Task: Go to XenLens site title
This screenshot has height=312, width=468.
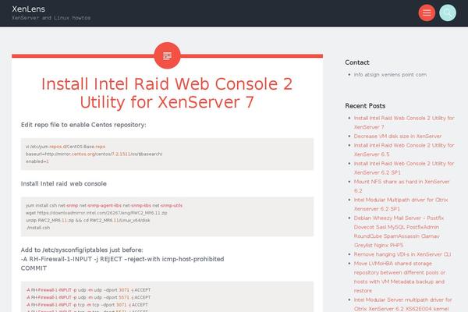Action: click(28, 9)
